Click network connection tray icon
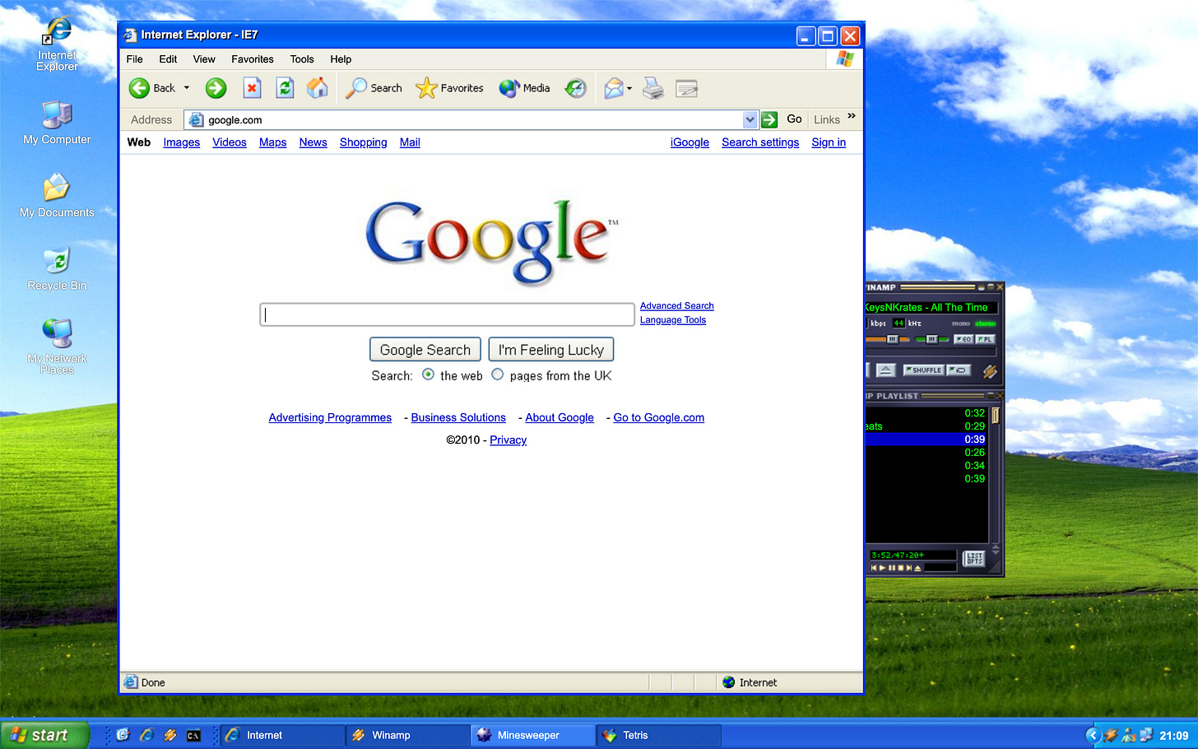 [x=1145, y=735]
